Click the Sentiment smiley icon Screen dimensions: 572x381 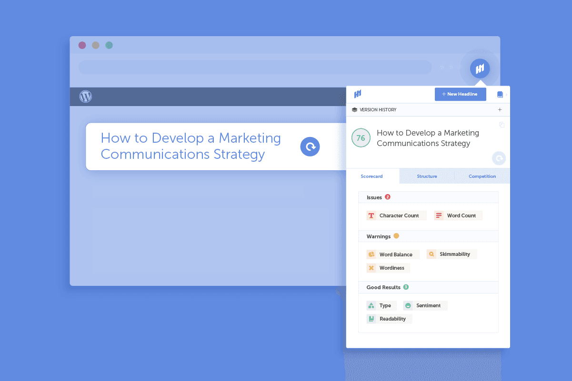(408, 305)
